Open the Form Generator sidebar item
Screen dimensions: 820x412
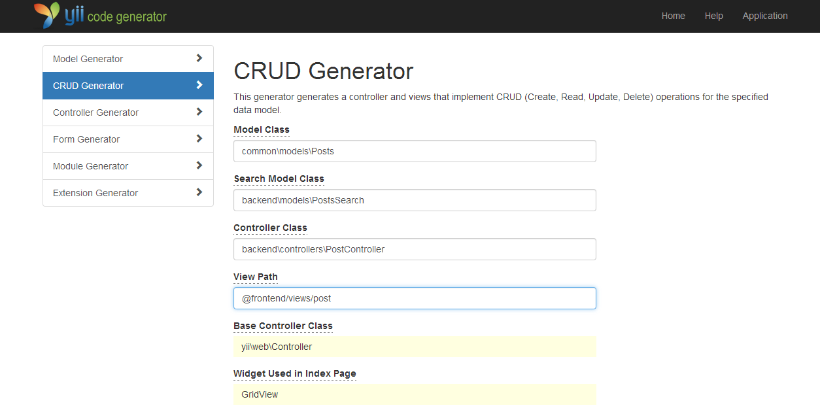[x=128, y=139]
